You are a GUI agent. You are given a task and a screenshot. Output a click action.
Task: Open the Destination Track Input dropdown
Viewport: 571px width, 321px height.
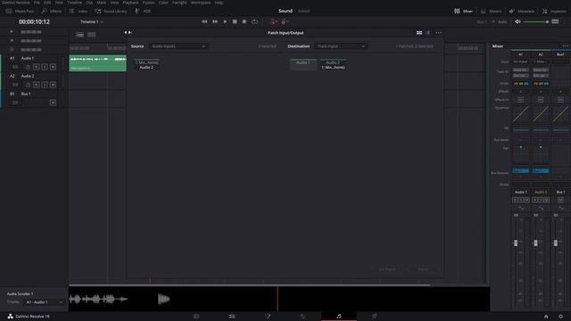(341, 46)
